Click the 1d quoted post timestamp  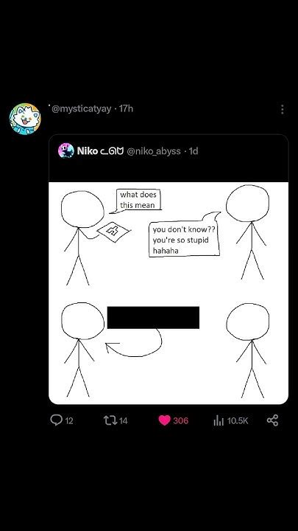[x=194, y=151]
